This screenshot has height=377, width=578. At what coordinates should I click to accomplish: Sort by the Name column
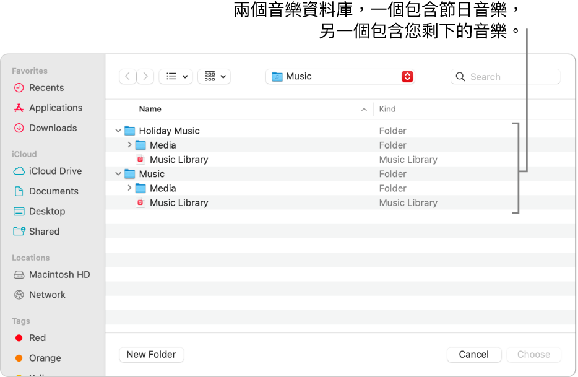pos(150,109)
